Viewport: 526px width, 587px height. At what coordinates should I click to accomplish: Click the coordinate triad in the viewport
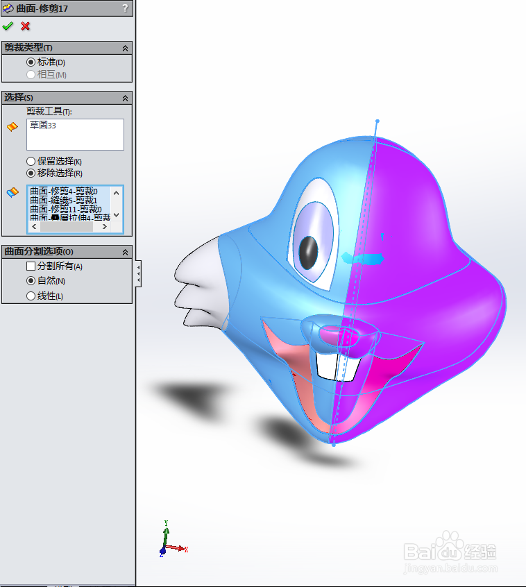(x=172, y=540)
